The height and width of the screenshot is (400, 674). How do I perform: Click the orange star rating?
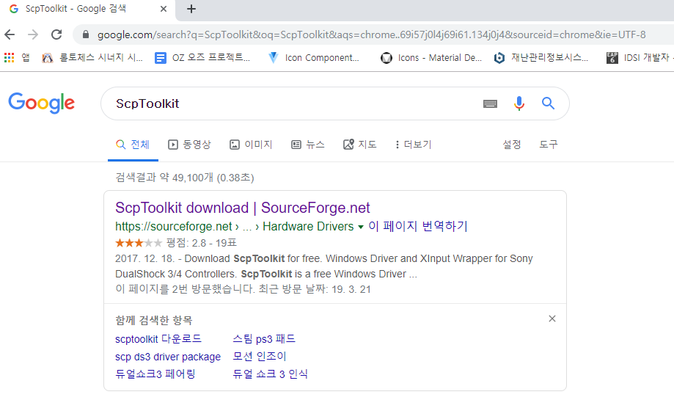tap(139, 243)
